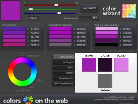Pick the EBA8EF tint variation swatch
138x104 pixels.
107,29
